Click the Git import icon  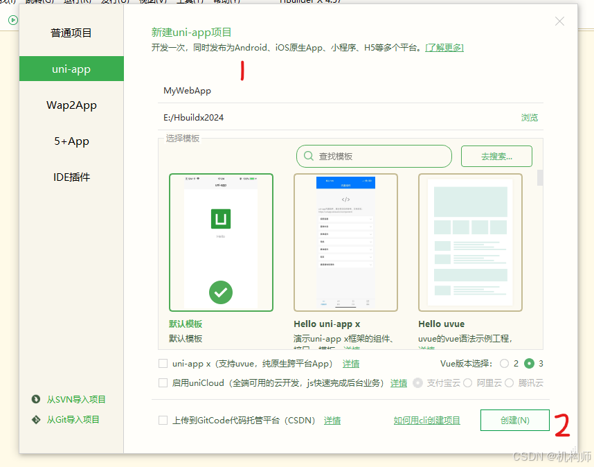[36, 420]
